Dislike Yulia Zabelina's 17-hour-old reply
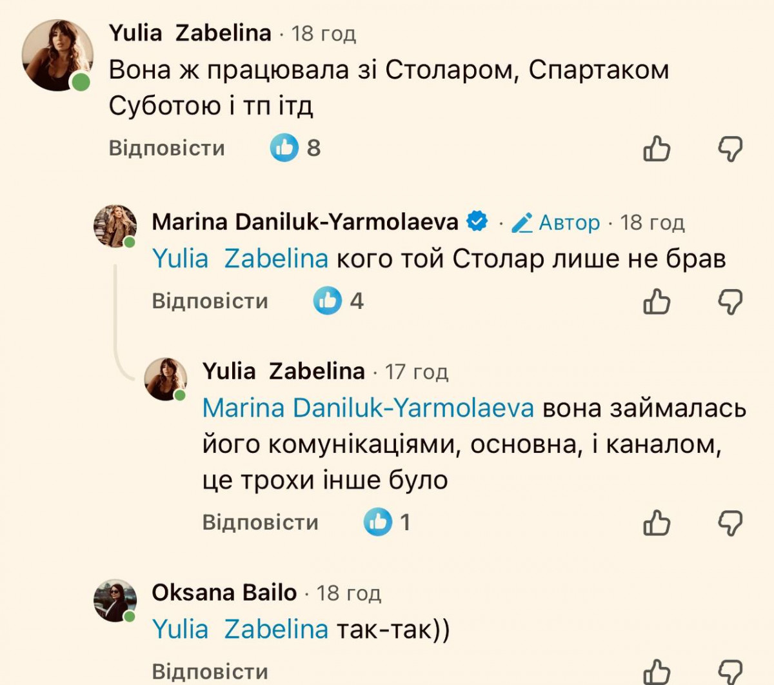This screenshot has height=685, width=774. pos(730,522)
